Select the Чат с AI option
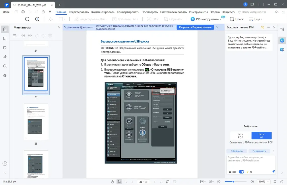This screenshot has width=287, height=185. pyautogui.click(x=261, y=136)
